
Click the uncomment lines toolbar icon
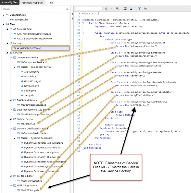[x=131, y=8]
